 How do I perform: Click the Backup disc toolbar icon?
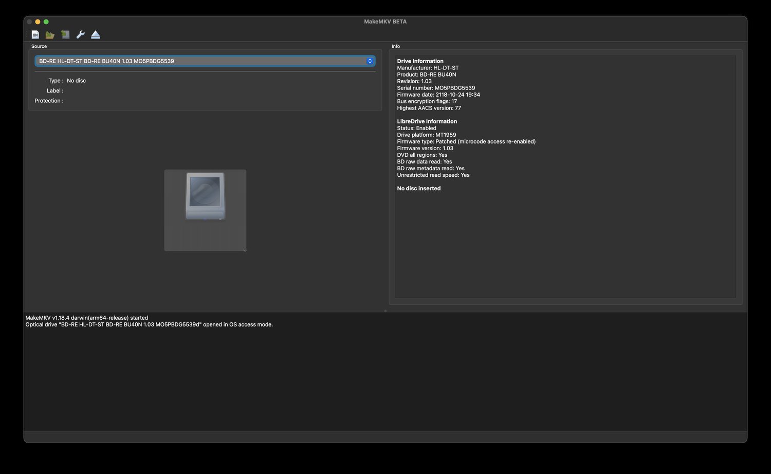click(65, 34)
